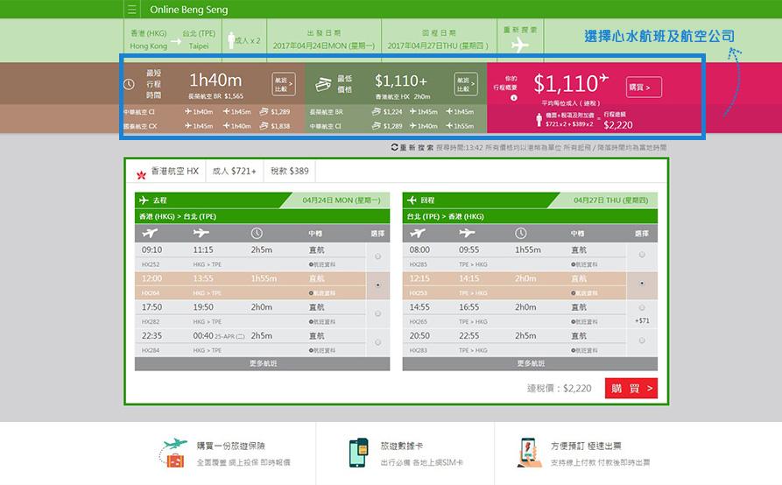
Task: Click the $1,838 price in 國泰航空 CX row
Action: click(280, 126)
